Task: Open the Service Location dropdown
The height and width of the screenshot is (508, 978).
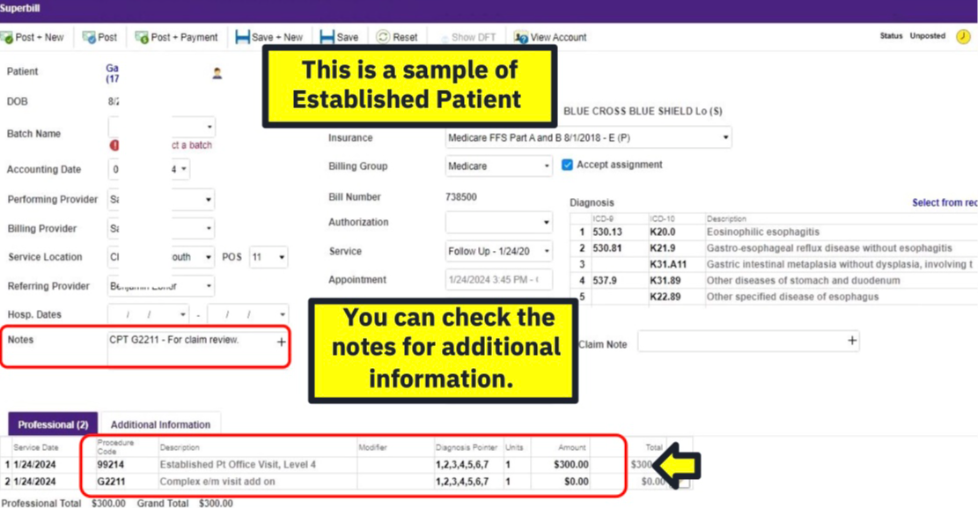Action: click(209, 257)
